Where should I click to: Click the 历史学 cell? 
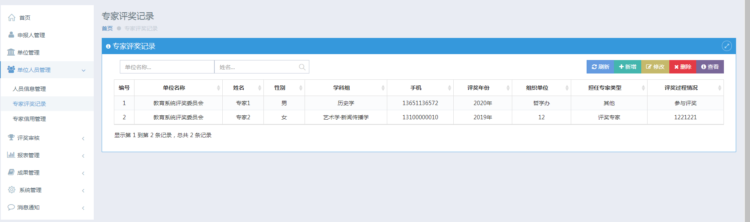[346, 103]
